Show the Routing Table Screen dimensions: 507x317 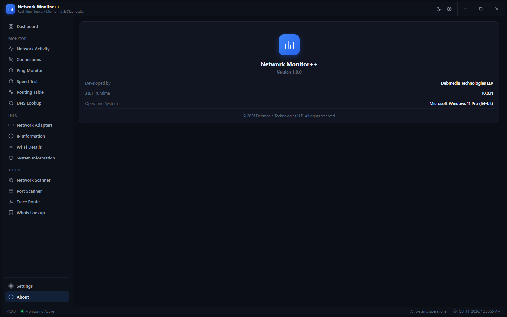point(37,92)
